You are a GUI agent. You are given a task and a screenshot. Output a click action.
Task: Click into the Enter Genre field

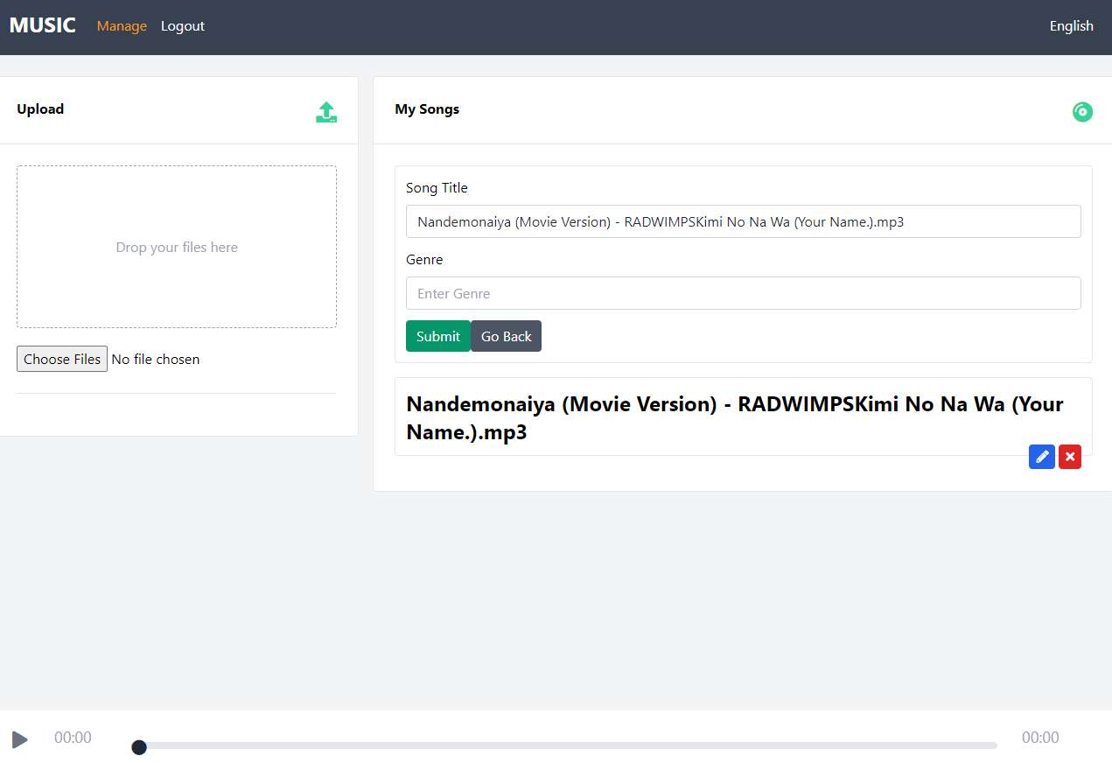(744, 293)
